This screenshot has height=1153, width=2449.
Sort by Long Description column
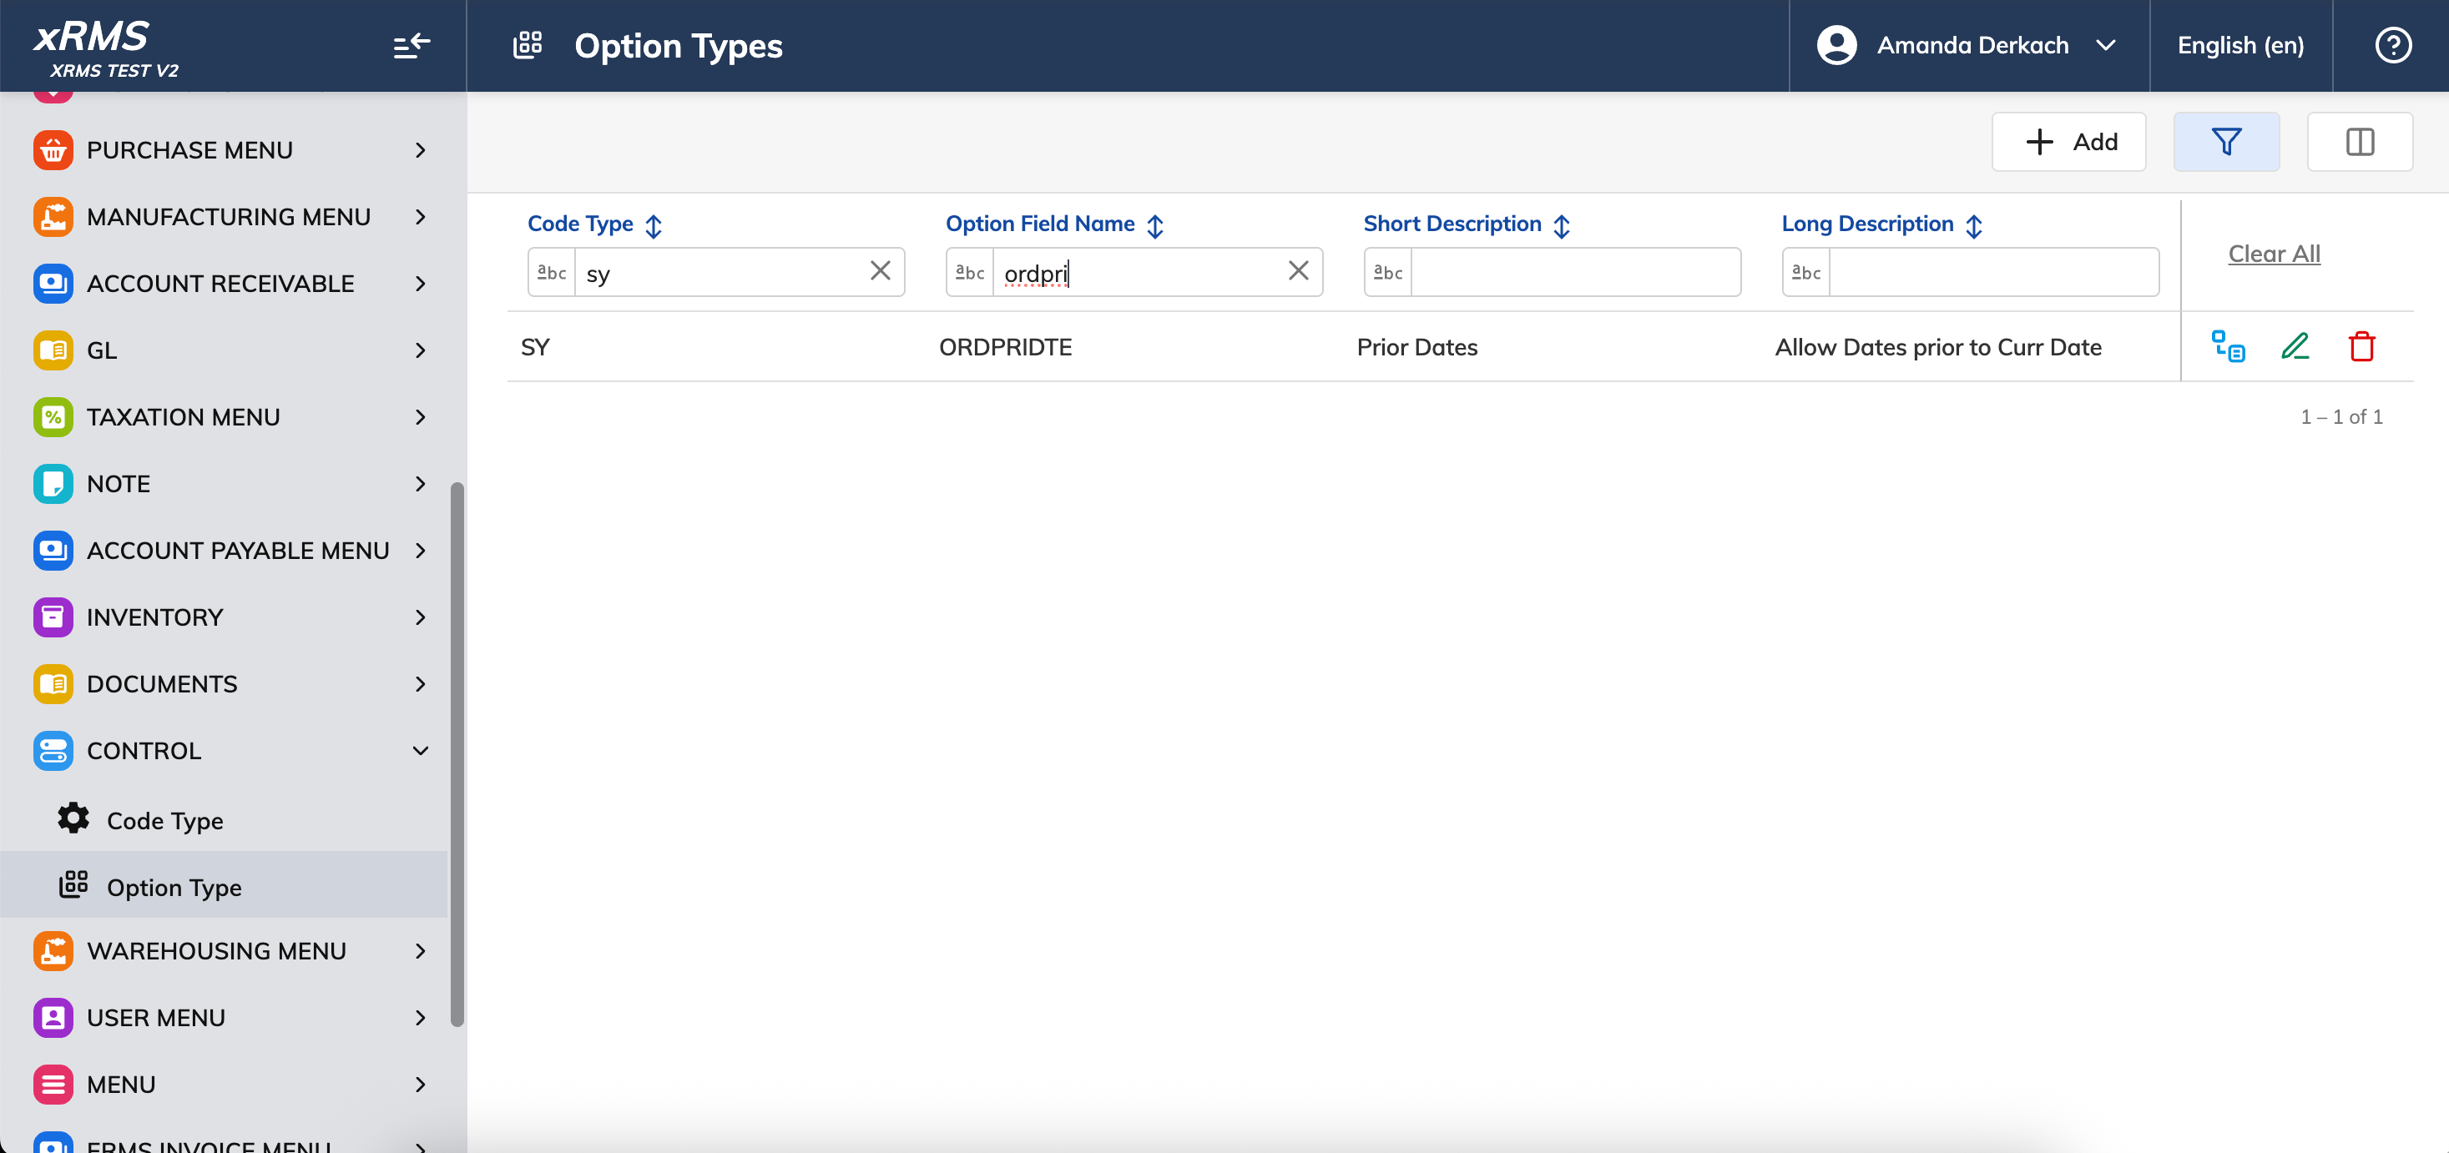tap(1975, 225)
